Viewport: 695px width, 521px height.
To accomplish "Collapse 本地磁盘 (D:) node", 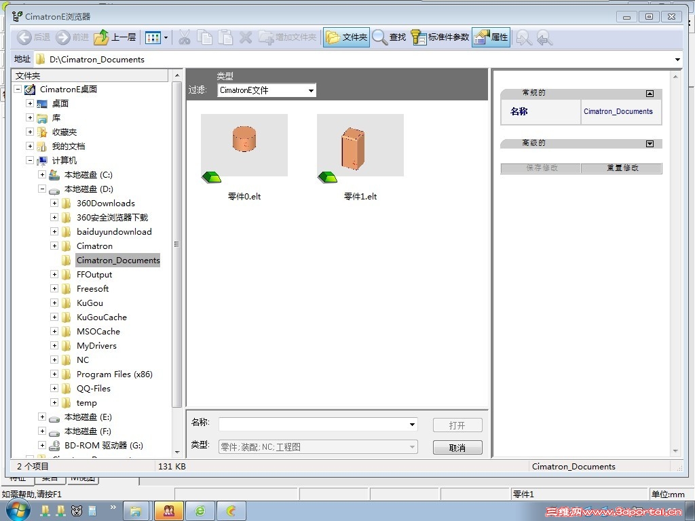I will 42,189.
